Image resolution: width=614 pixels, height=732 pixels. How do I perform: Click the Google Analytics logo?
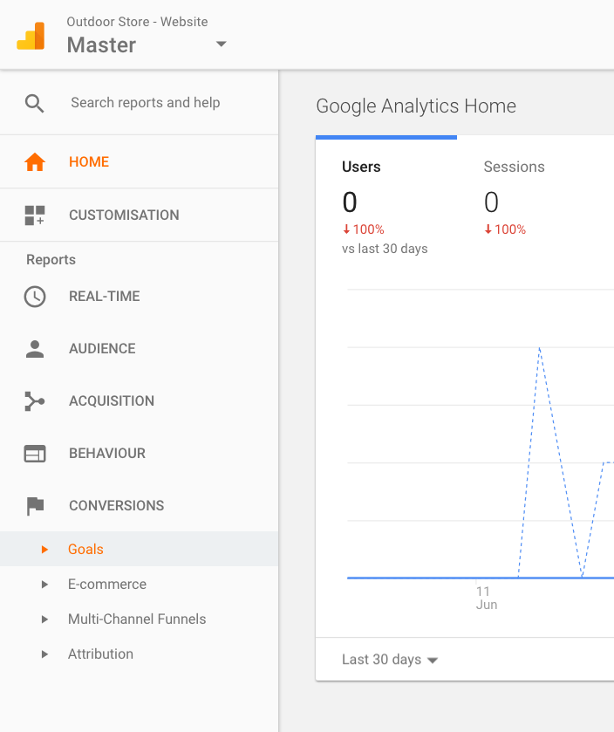coord(34,34)
